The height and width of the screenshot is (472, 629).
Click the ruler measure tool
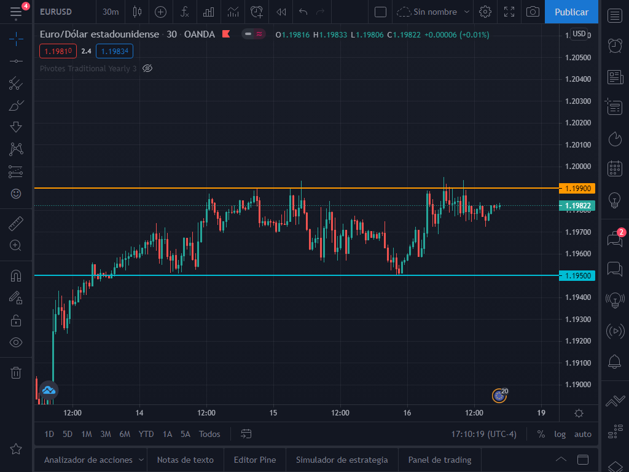(x=16, y=224)
